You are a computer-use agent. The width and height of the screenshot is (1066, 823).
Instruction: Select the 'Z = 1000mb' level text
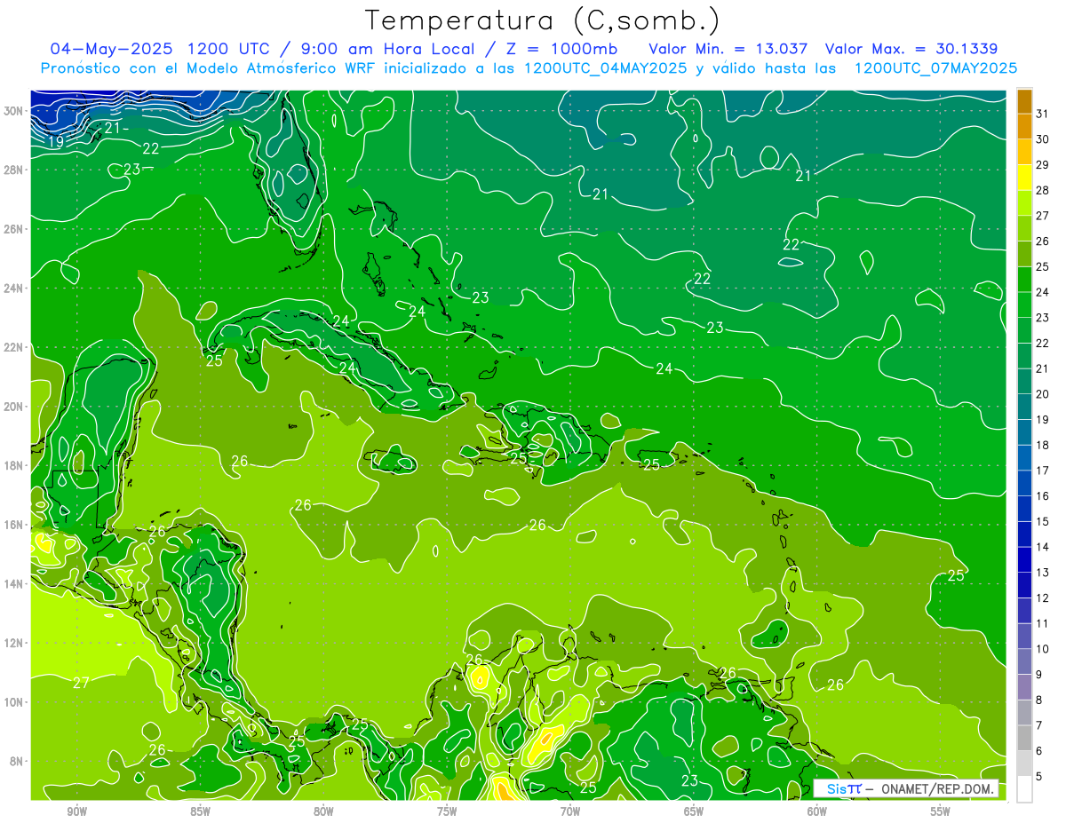(563, 49)
